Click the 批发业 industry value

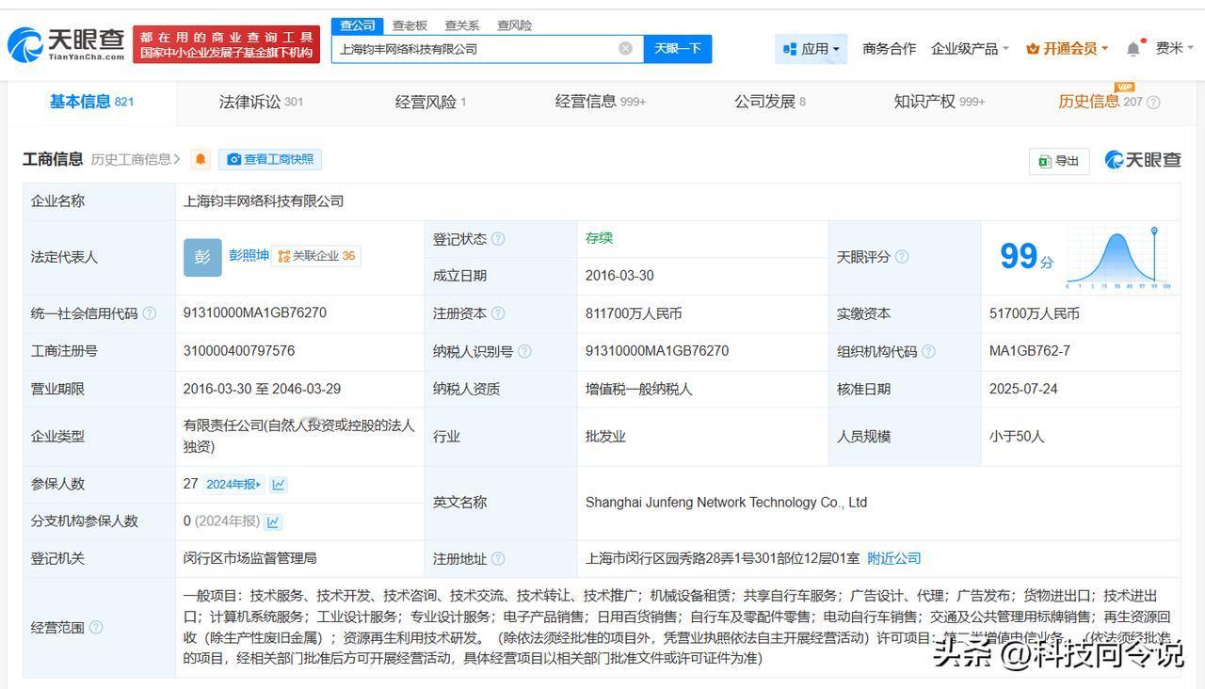605,436
